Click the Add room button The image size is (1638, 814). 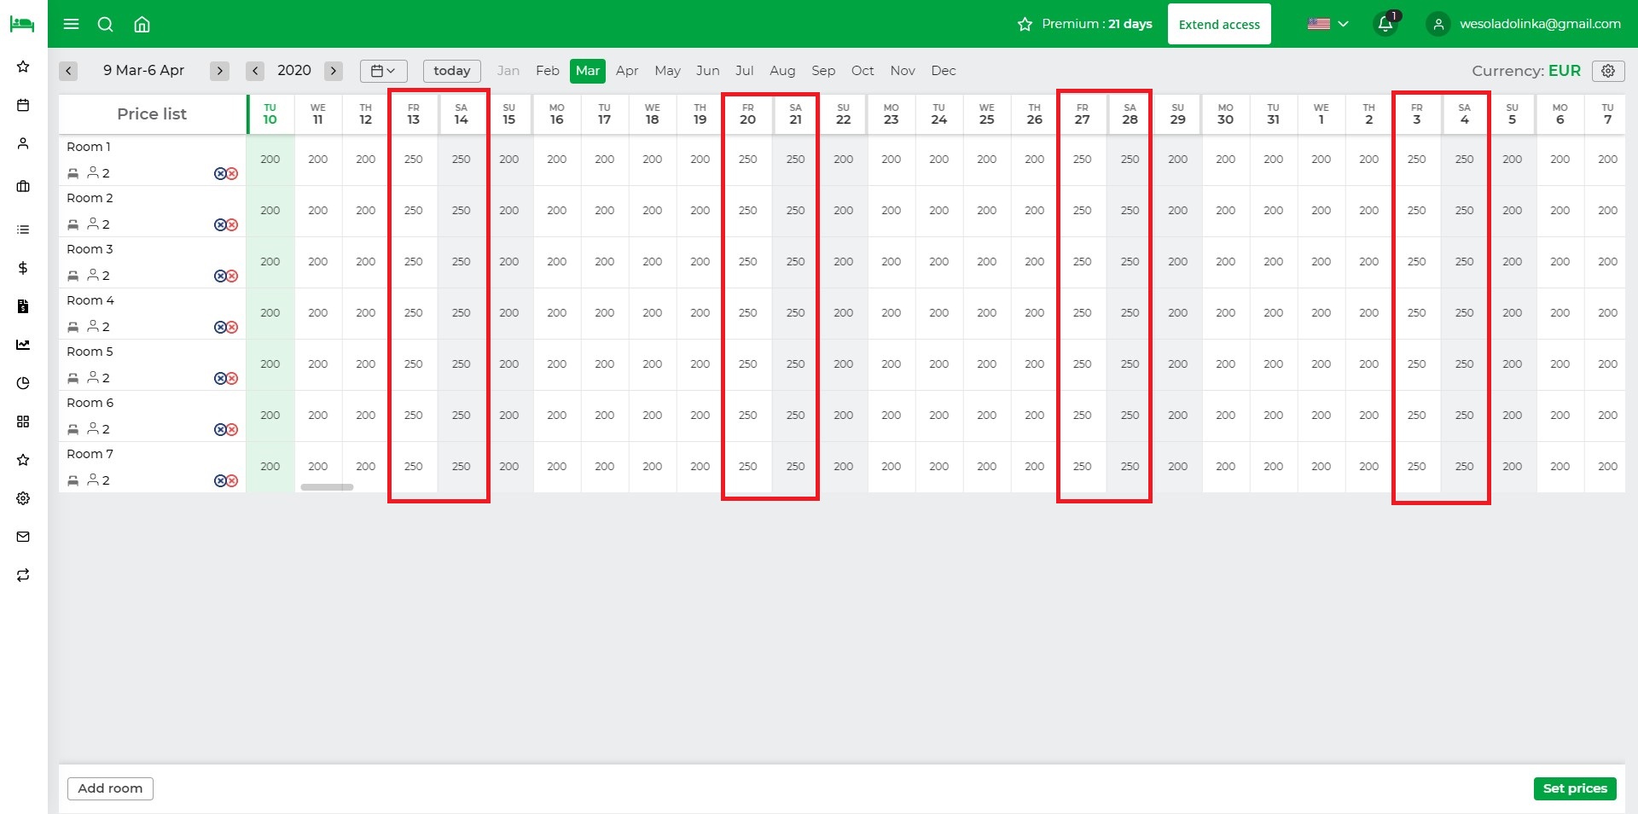110,788
